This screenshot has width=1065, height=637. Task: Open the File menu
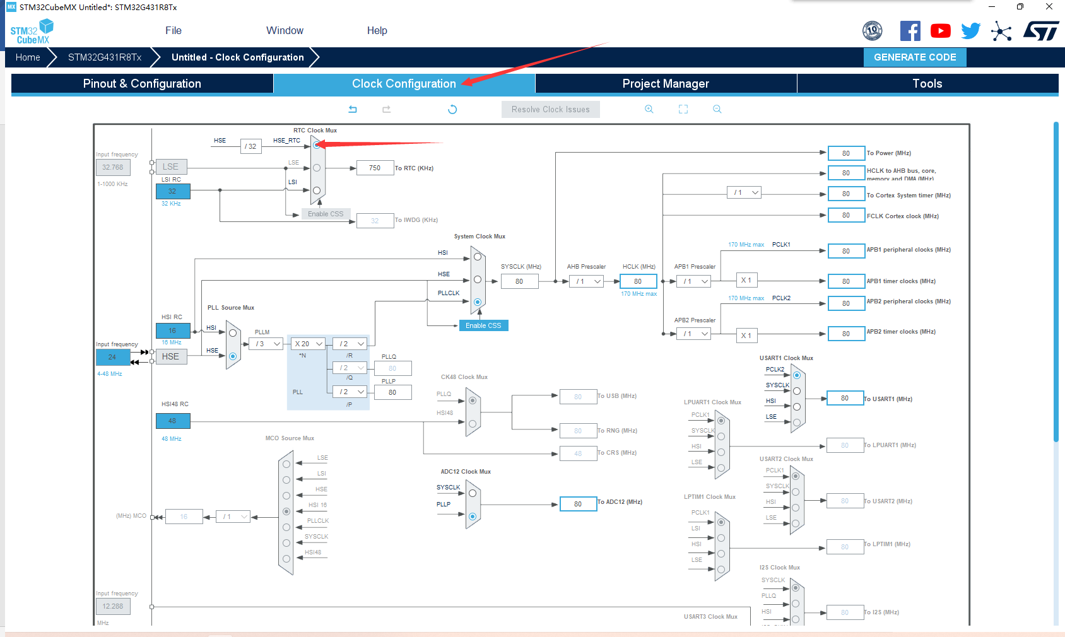pyautogui.click(x=174, y=30)
